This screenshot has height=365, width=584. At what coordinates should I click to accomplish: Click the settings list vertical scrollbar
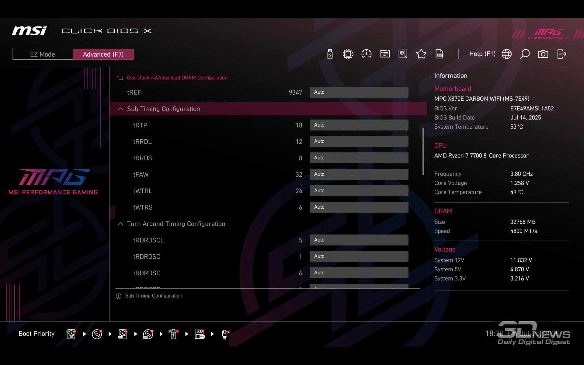(x=423, y=151)
